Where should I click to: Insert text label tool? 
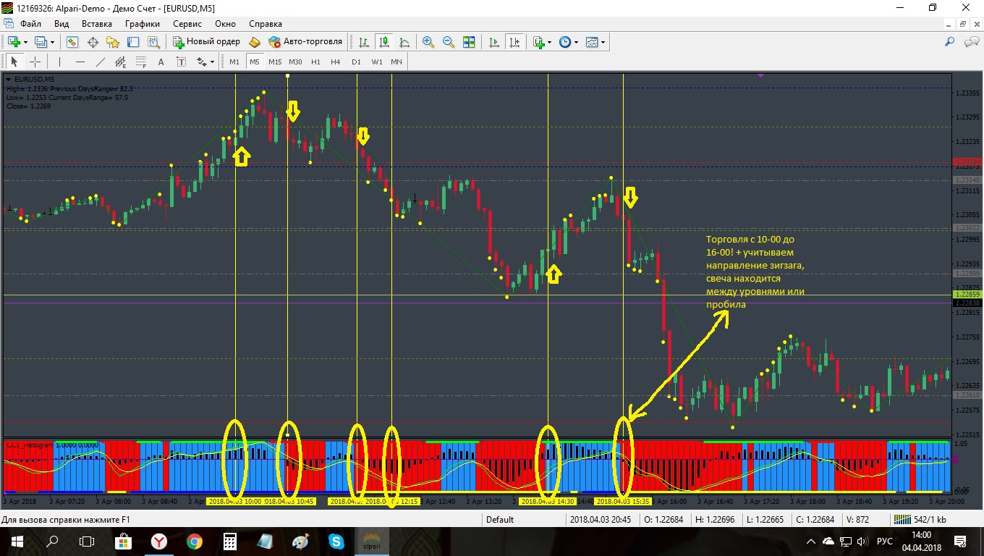(181, 62)
